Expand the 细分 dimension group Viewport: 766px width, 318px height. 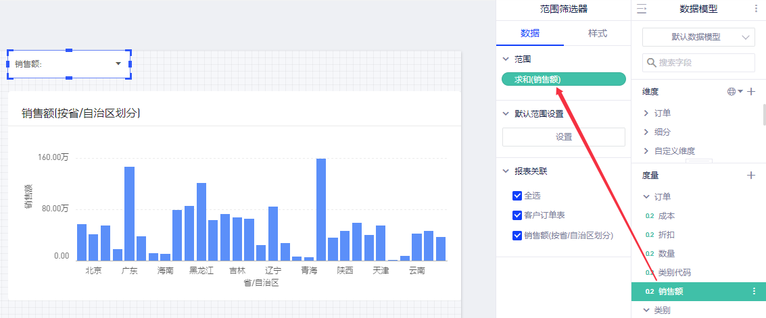point(646,132)
